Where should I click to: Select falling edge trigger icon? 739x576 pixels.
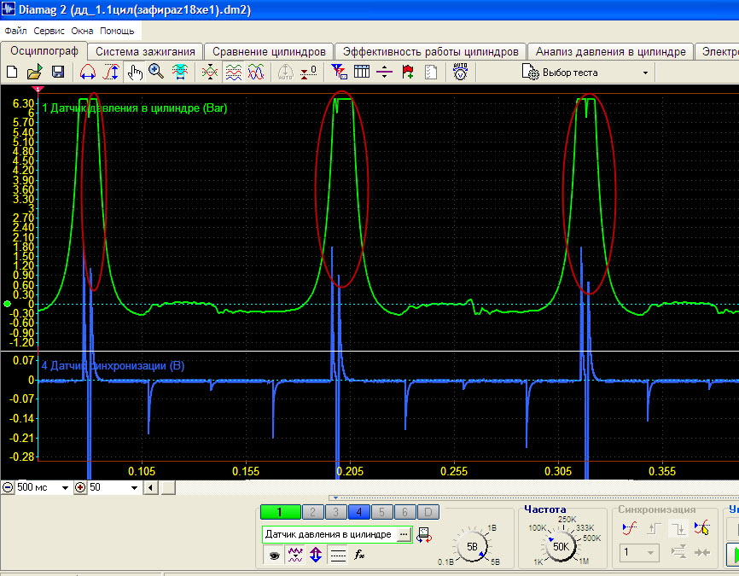(x=678, y=528)
